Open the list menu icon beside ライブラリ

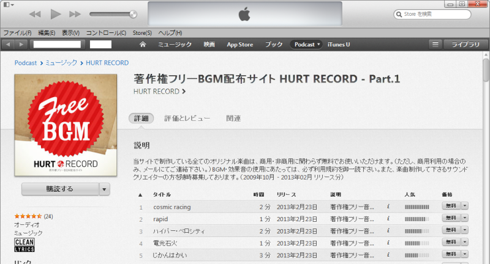(435, 44)
